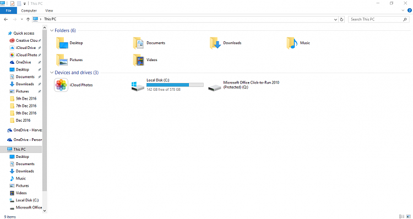Expand the ribbon using the chevron
Image resolution: width=413 pixels, height=219 pixels.
[403, 10]
